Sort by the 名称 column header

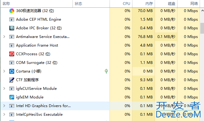pos(36,4)
